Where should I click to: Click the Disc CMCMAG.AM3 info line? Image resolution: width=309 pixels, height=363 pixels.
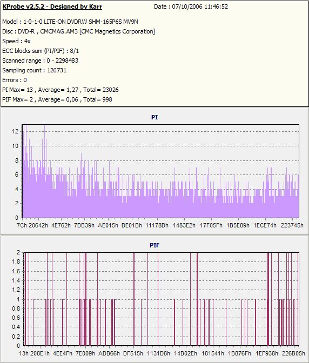[79, 31]
